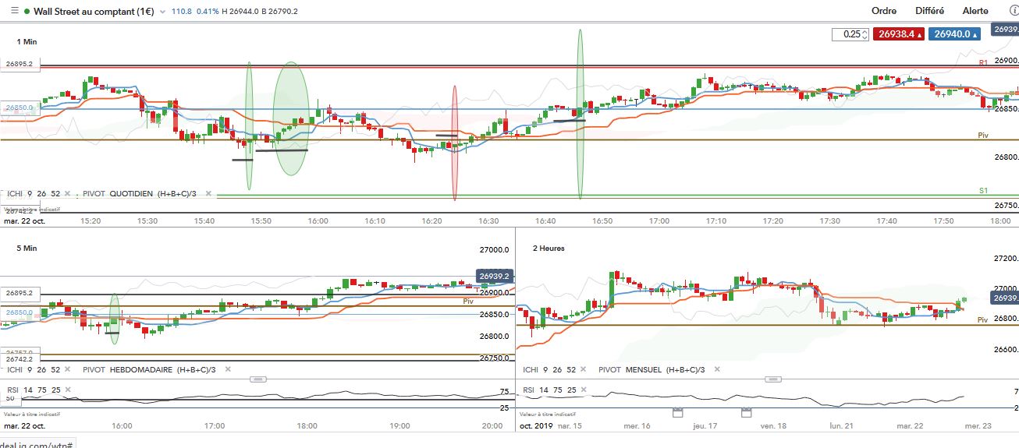
Task: Remove ICHI indicator from 5 Min chart
Action: tap(67, 369)
